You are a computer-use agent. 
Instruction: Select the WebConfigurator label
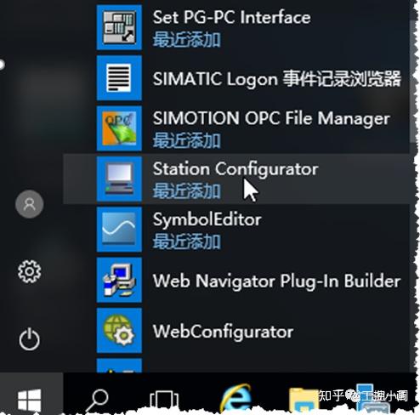223,332
